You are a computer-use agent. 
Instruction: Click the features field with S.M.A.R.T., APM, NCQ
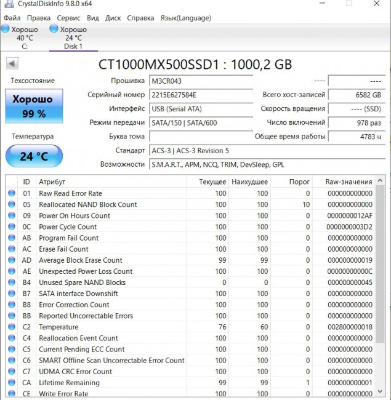(267, 164)
